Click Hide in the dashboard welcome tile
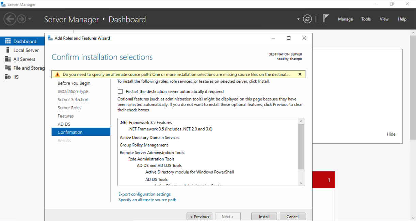Screen dimensions: 416x221 391,134
